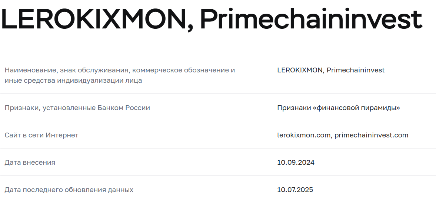Click the "знак обслуживания" phrase

[92, 70]
